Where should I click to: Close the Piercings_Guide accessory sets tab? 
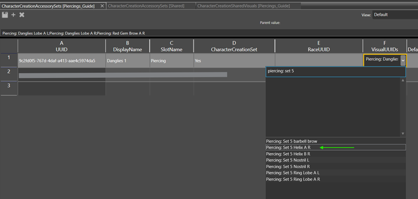pyautogui.click(x=102, y=6)
